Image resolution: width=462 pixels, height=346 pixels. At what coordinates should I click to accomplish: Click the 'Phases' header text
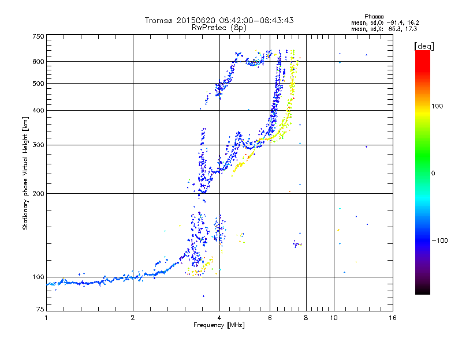tap(374, 17)
